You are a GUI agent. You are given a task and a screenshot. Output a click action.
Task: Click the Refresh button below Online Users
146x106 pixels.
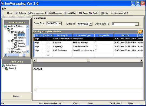16,96
